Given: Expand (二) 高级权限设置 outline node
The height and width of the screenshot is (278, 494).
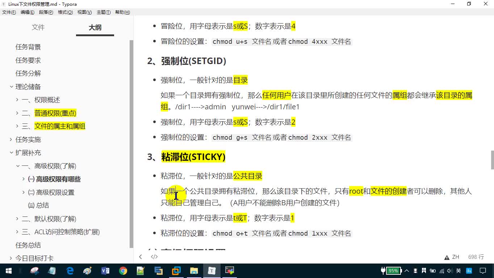Looking at the screenshot, I should pyautogui.click(x=24, y=193).
